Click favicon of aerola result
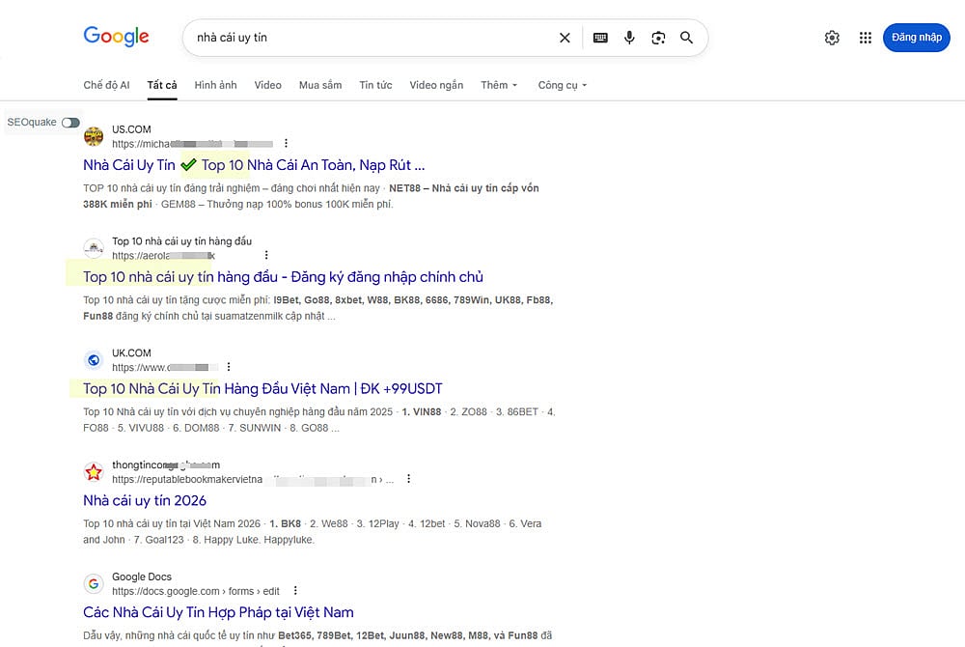Viewport: 965px width, 647px height. [94, 248]
